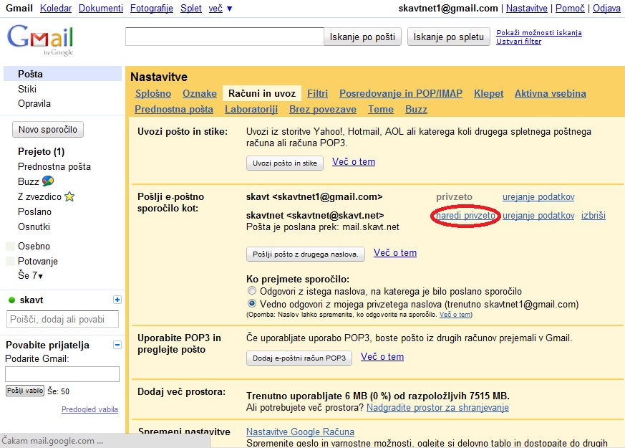Image resolution: width=625 pixels, height=448 pixels.
Task: Click Pokaži možnosti iskanja link
Action: point(539,33)
